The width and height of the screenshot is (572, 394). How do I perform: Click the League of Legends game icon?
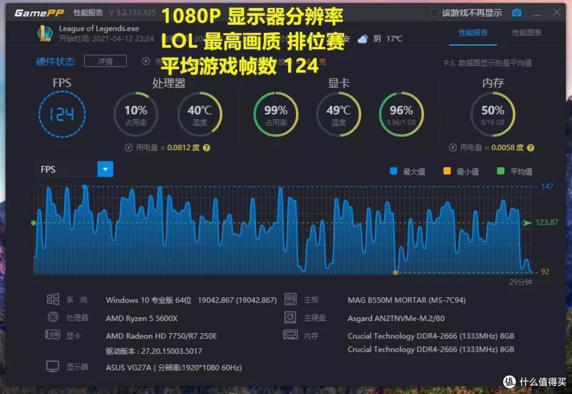45,33
